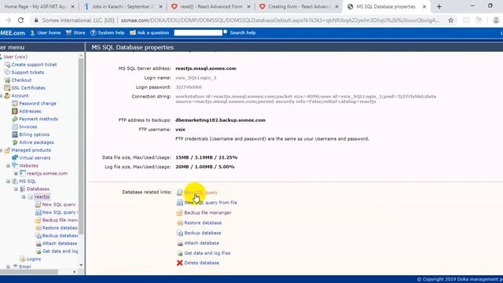The image size is (503, 283).
Task: Open the Backup file manager link in related links
Action: coord(207,213)
